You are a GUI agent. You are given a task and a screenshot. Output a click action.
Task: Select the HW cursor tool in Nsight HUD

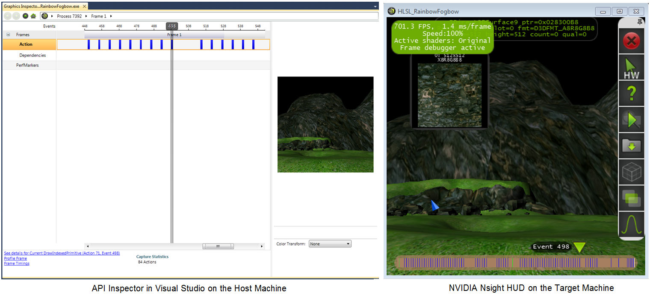[632, 67]
